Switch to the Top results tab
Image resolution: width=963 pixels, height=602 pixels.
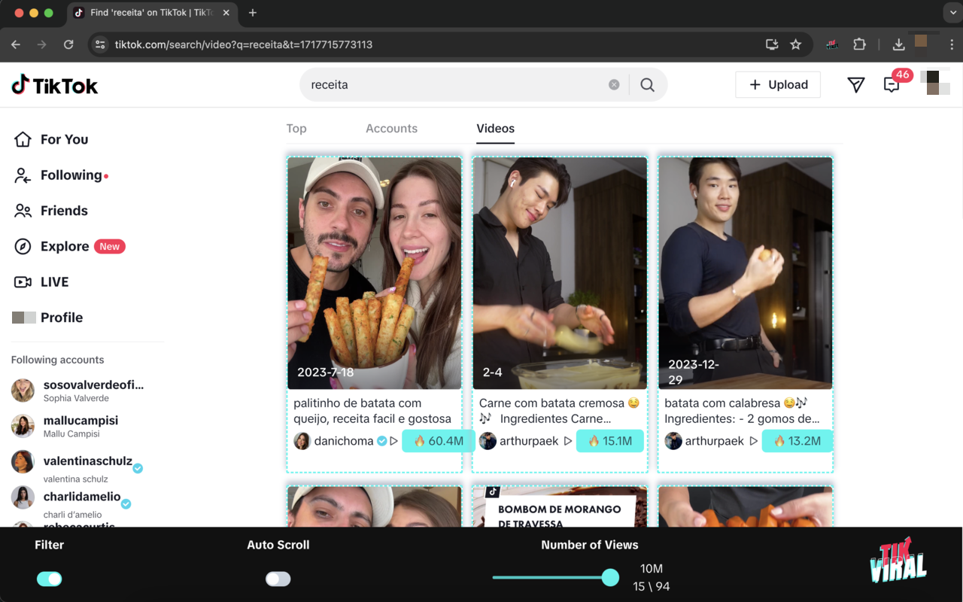click(x=296, y=129)
